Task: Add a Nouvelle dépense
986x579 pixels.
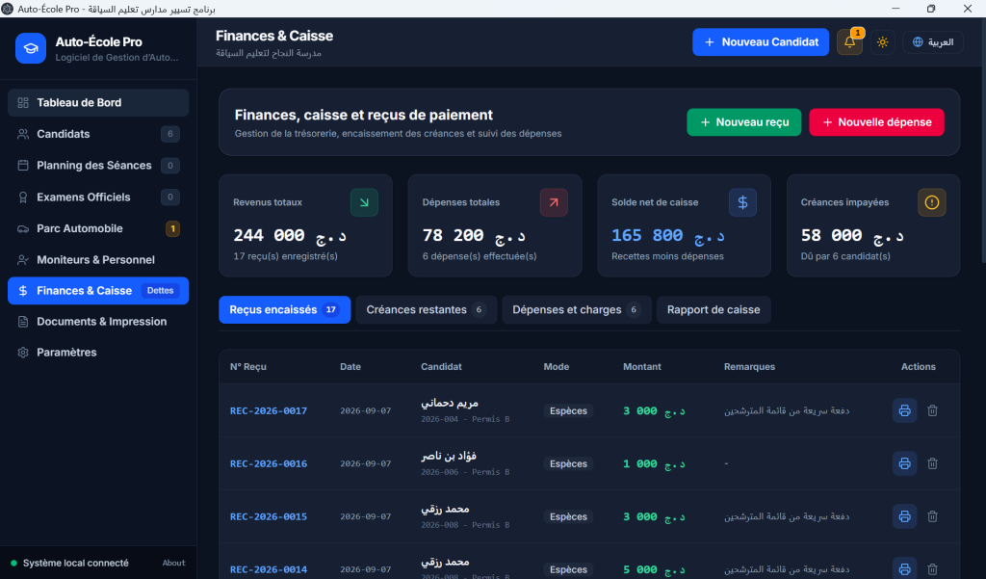Action: (x=876, y=122)
